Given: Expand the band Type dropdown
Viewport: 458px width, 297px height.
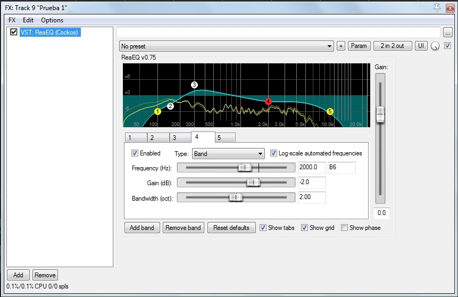Looking at the screenshot, I should pos(228,154).
